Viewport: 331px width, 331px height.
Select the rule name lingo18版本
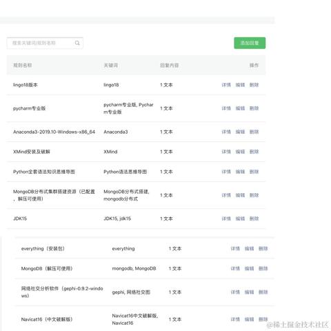click(x=26, y=85)
